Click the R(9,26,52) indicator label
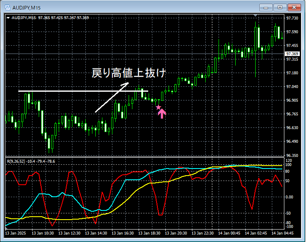Viewport: 306px width, 242px height. pyautogui.click(x=16, y=161)
